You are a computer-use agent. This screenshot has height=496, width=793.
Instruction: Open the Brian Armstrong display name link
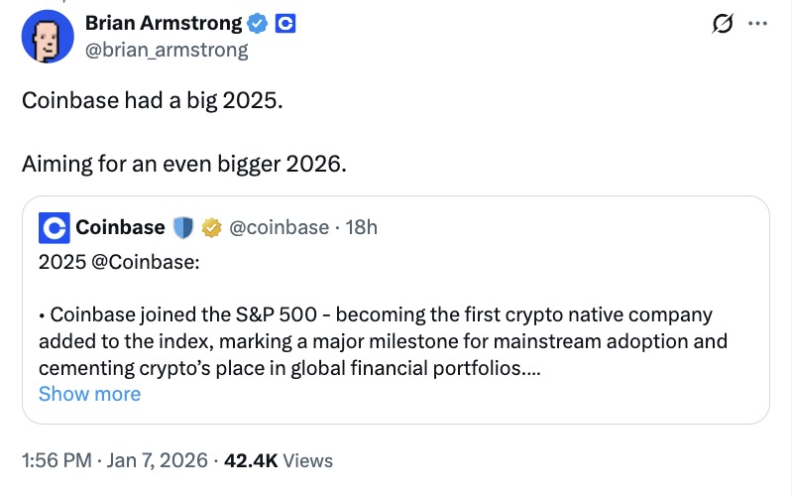point(165,22)
